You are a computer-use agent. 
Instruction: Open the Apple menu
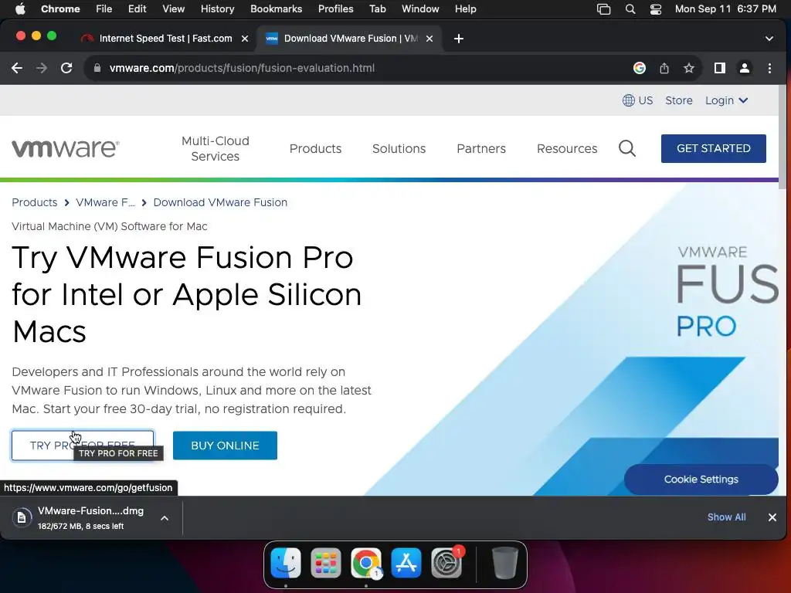19,8
